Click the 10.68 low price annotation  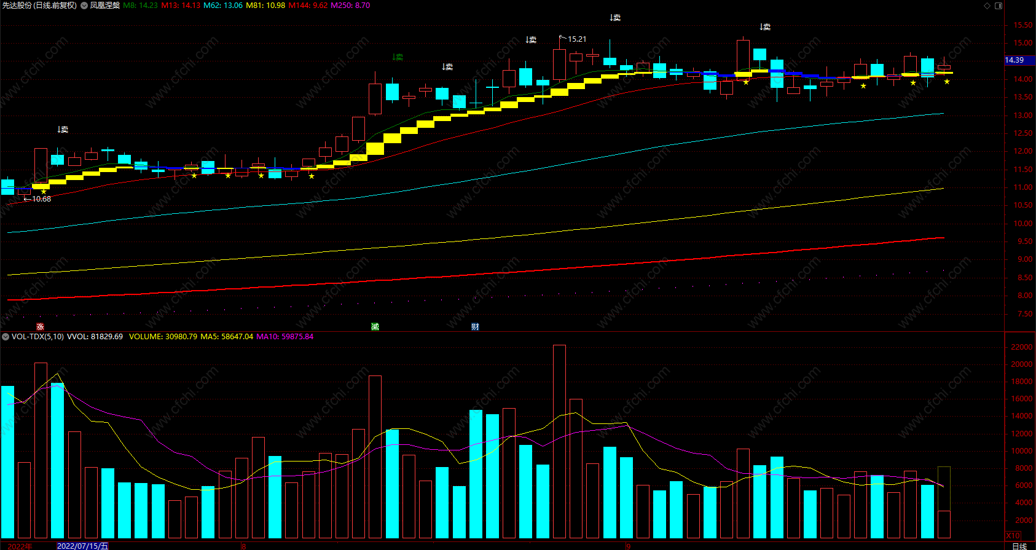[41, 199]
